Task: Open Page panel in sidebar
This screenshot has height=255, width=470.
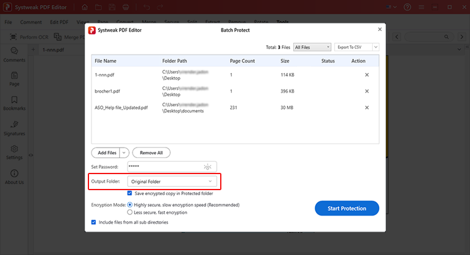Action: click(x=14, y=79)
